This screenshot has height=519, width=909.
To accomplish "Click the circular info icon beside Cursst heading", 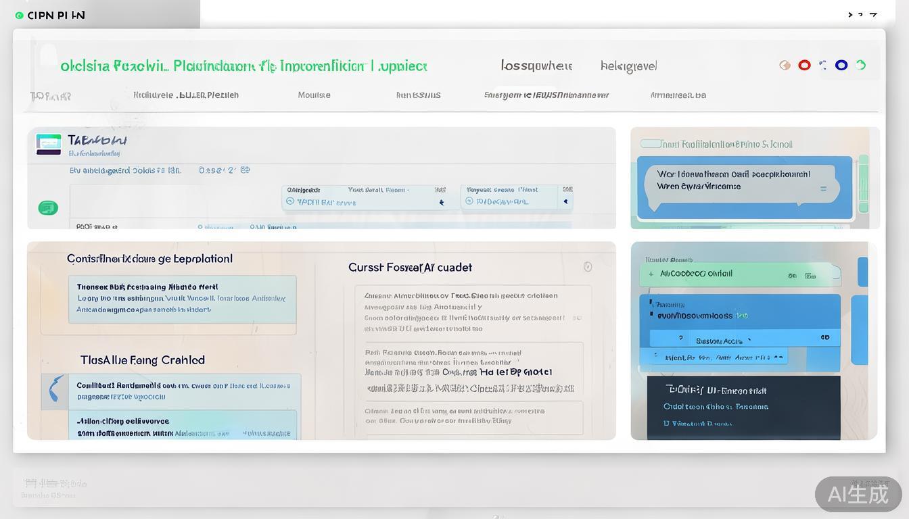I will point(588,267).
